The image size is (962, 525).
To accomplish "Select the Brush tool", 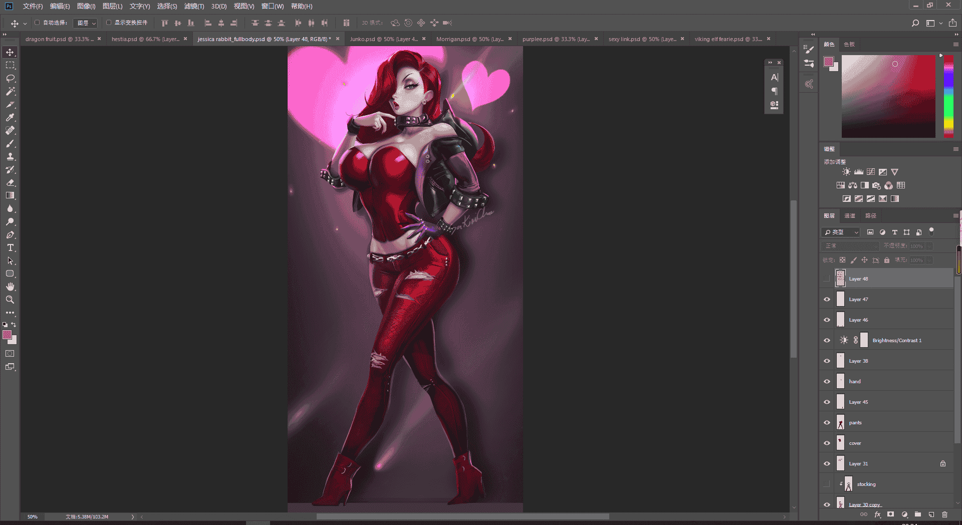I will tap(10, 144).
